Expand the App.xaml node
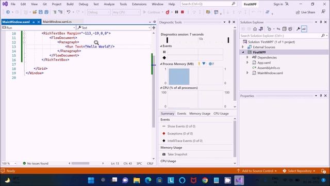Viewport: 330px width, 186px height. [247, 63]
